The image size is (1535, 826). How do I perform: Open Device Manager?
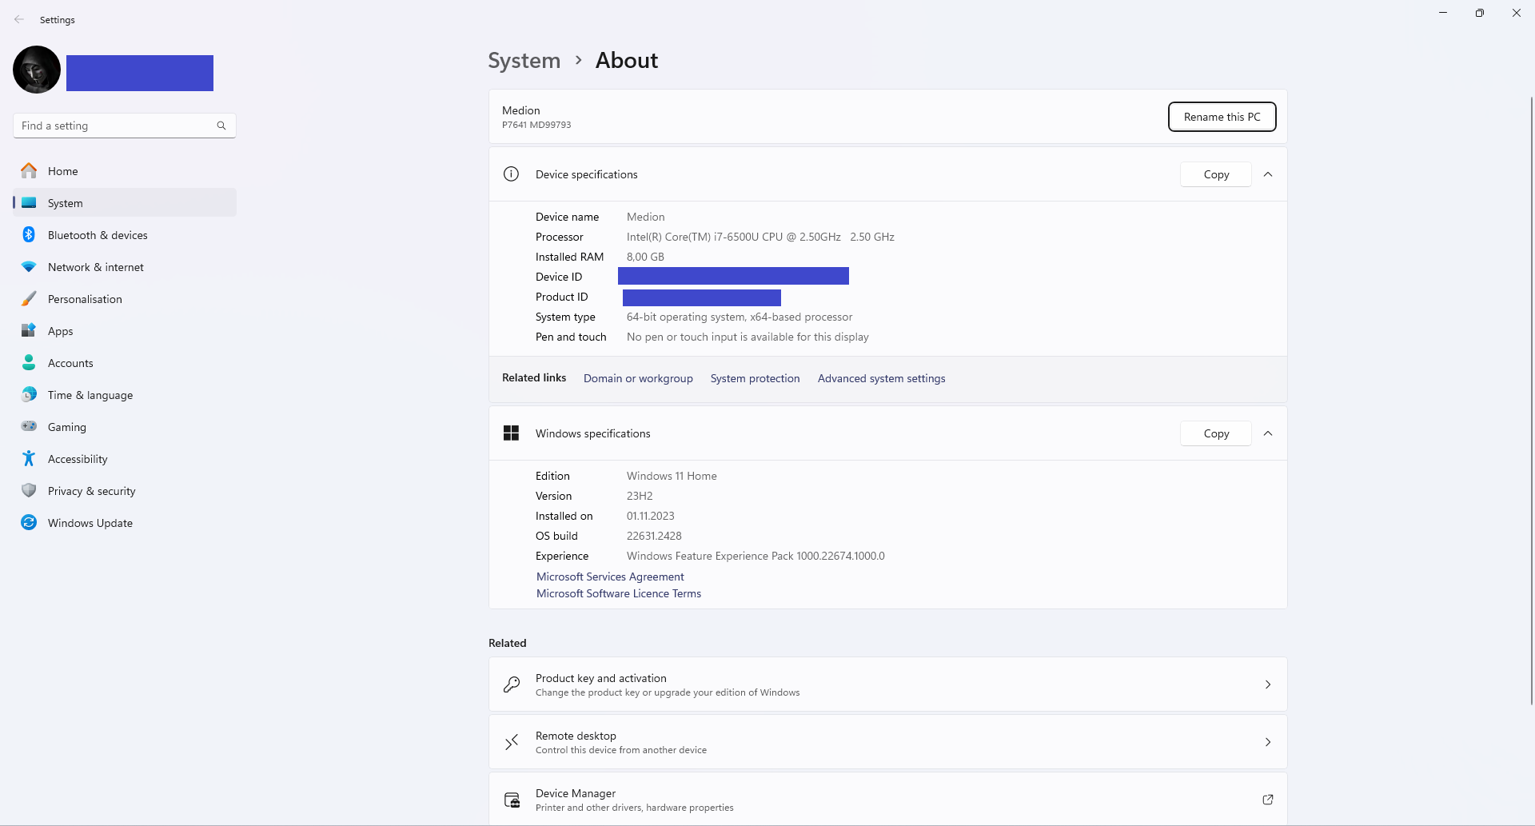pos(887,800)
